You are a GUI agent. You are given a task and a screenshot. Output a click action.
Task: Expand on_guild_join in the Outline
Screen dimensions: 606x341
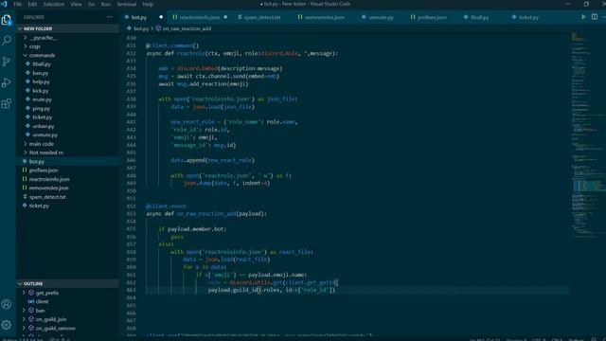25,319
